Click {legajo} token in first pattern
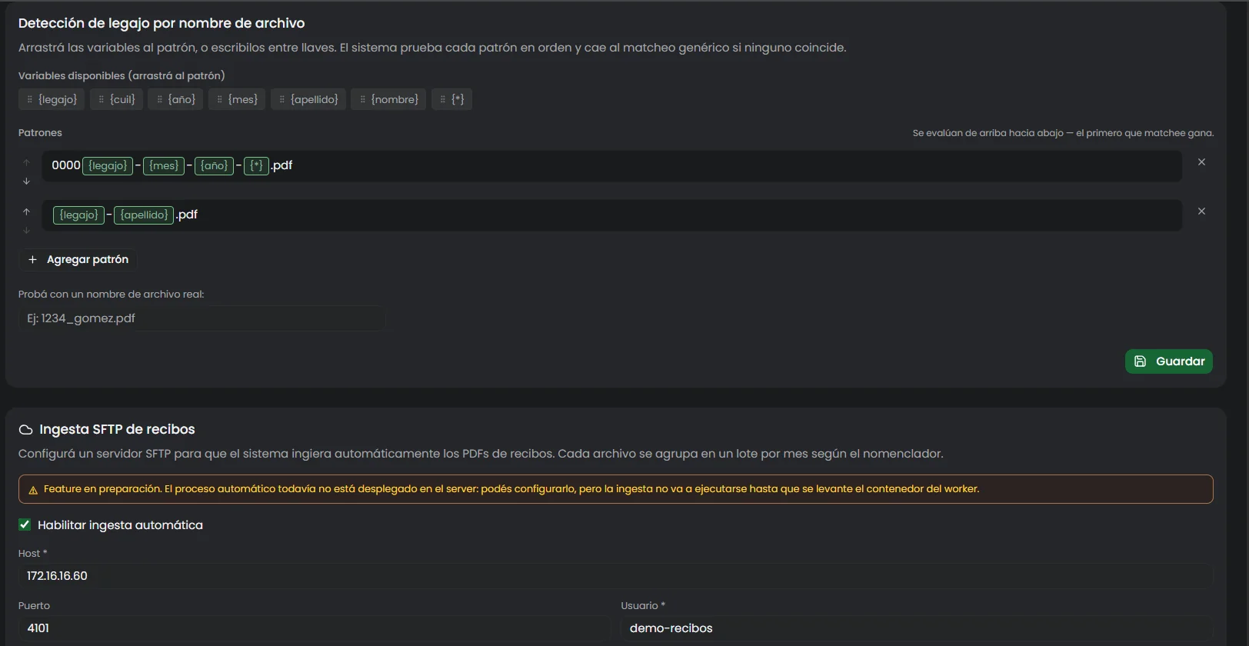This screenshot has width=1249, height=646. coord(108,165)
